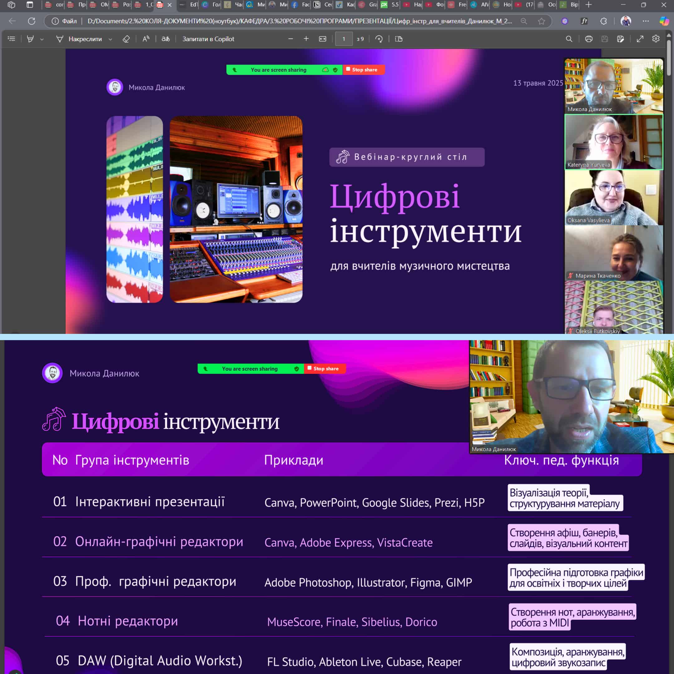Switch to the Notion tab
Screen dimensions: 674x674
click(x=323, y=5)
